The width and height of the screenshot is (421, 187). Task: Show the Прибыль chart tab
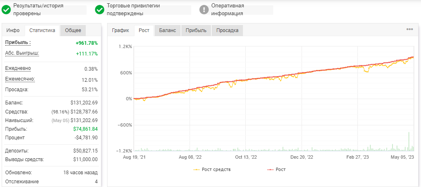(196, 30)
